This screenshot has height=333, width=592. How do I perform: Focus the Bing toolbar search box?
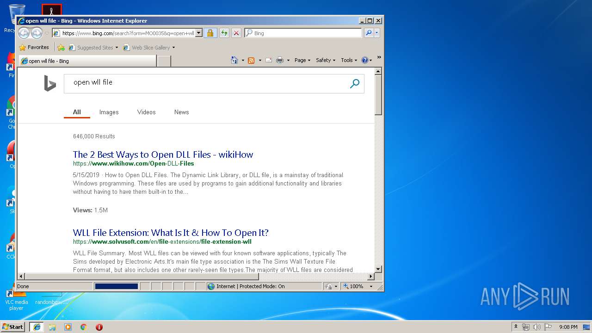[x=303, y=33]
